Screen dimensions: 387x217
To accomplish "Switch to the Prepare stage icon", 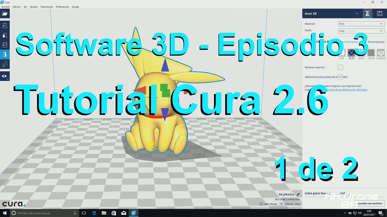I will pos(368,14).
